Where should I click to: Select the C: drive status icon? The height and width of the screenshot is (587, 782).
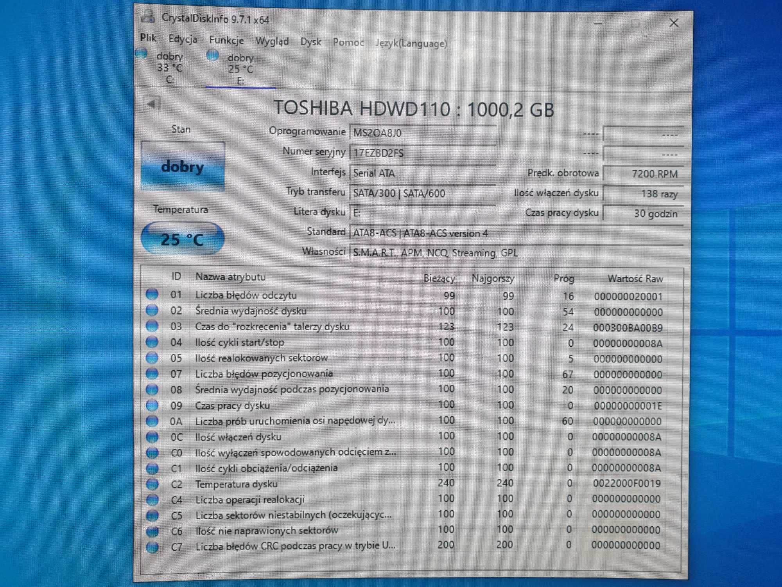pyautogui.click(x=141, y=53)
